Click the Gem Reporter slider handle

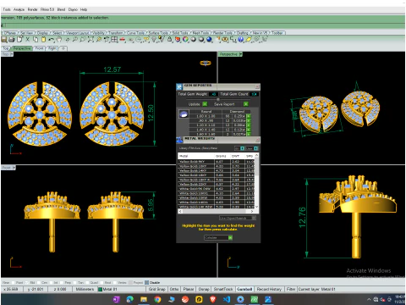click(218, 99)
